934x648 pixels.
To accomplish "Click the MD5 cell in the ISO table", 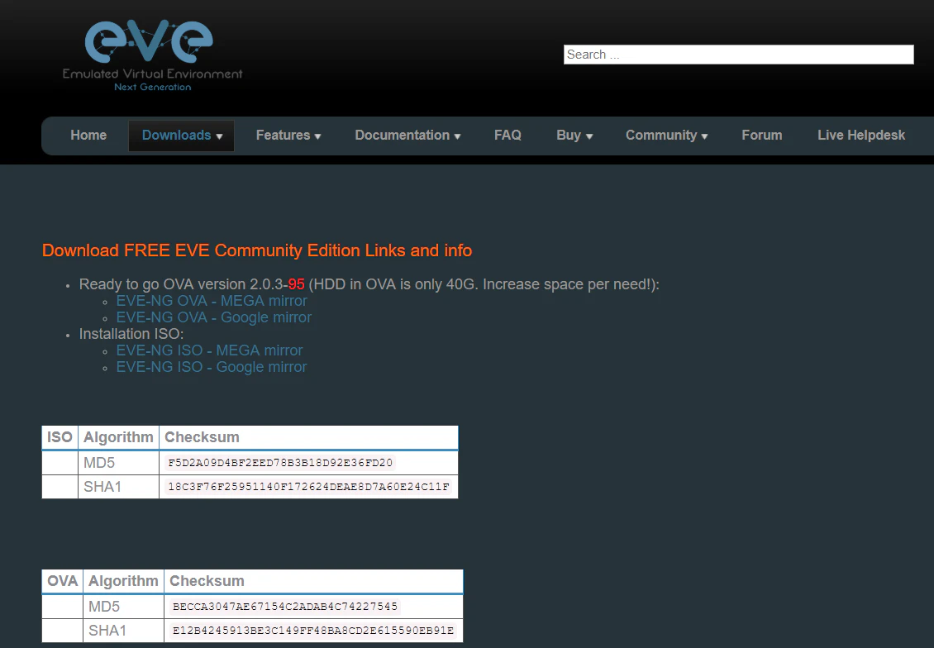I will (118, 463).
